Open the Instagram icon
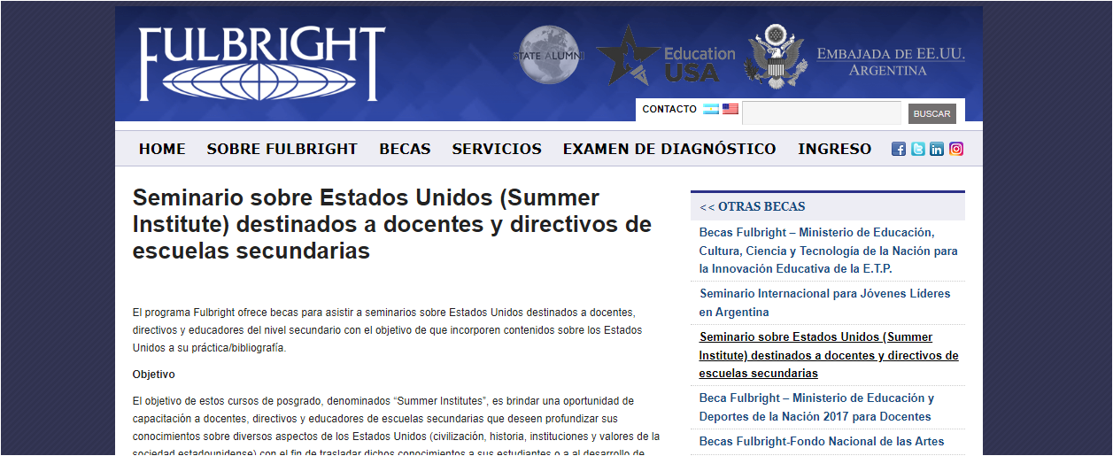Image resolution: width=1113 pixels, height=456 pixels. coord(956,149)
